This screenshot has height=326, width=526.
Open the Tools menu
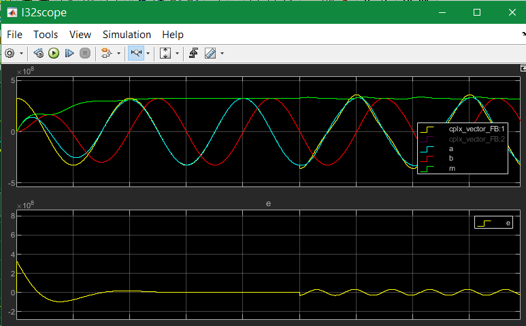(x=46, y=35)
